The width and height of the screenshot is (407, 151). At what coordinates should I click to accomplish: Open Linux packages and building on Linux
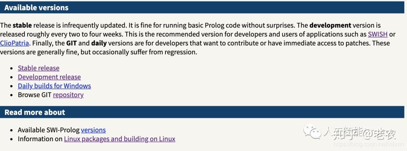119,139
